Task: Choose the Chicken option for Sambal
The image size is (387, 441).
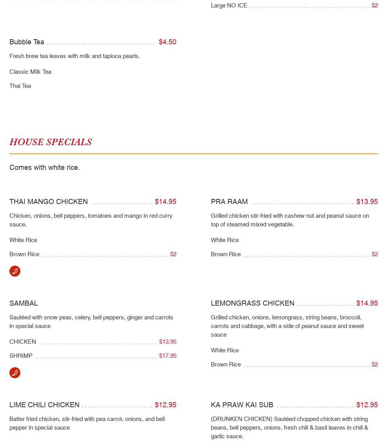Action: pos(23,342)
